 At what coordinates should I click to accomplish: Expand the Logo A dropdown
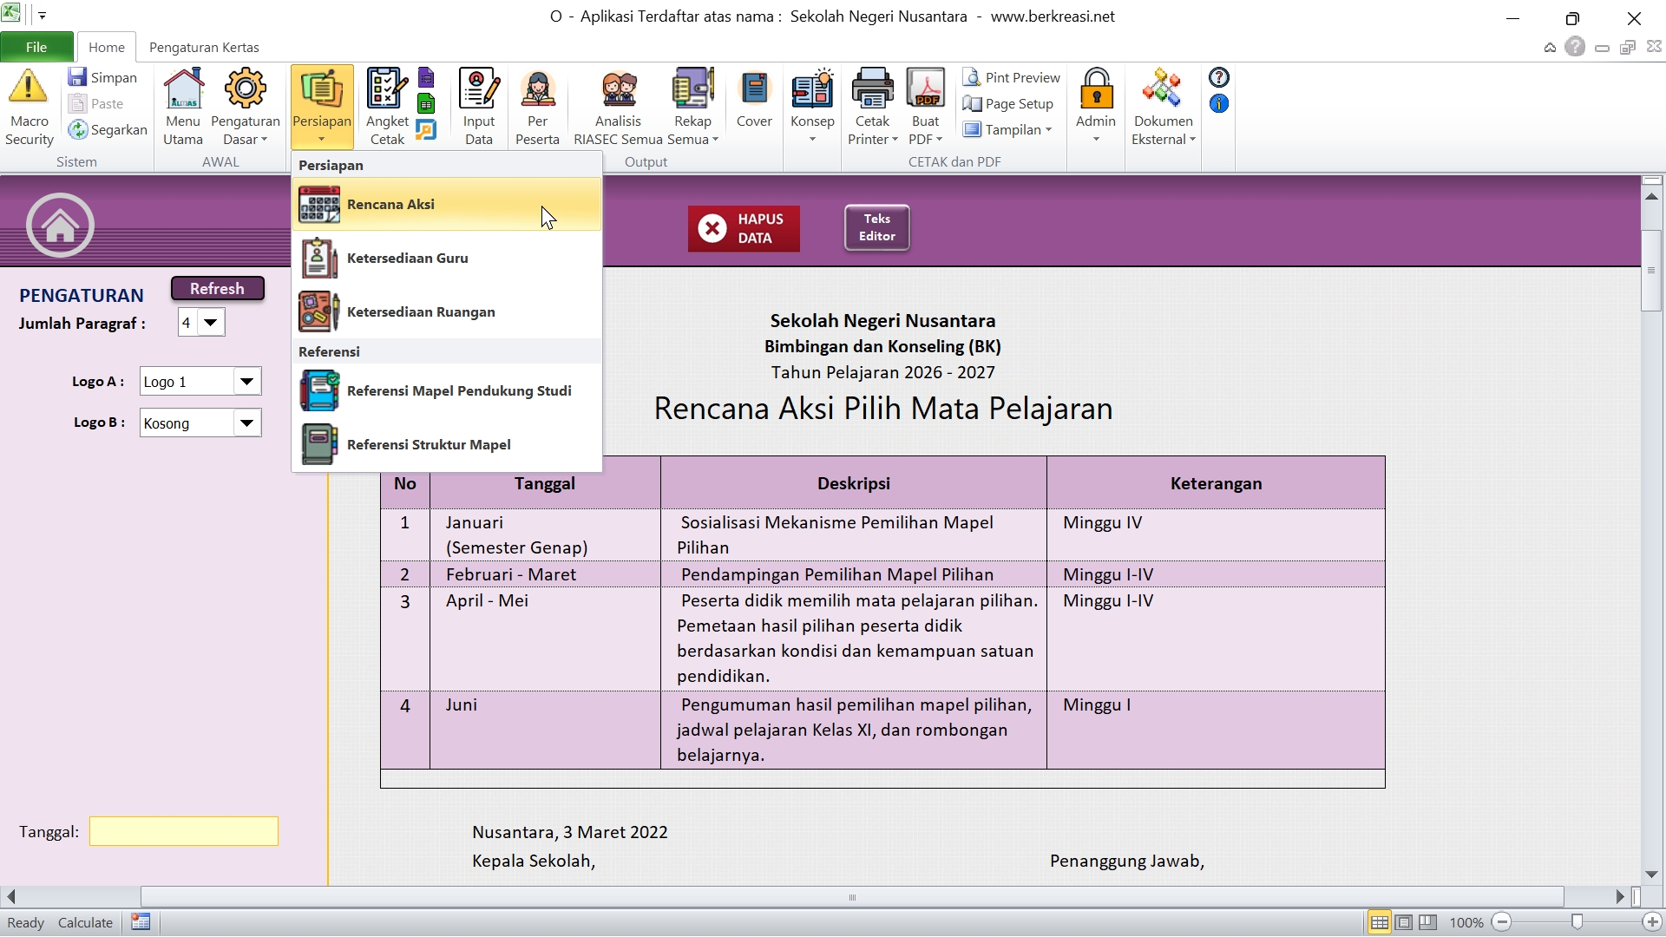(x=246, y=382)
